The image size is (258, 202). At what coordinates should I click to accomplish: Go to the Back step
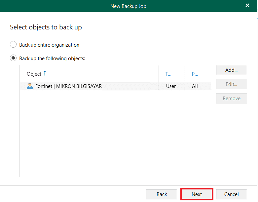tap(162, 194)
